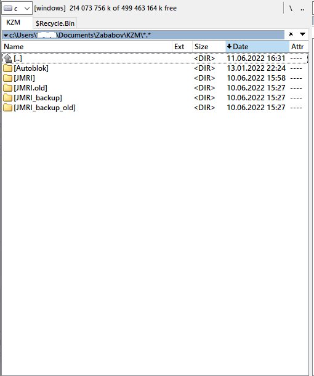This screenshot has width=314, height=376.
Task: Switch to the KZM tab
Action: click(x=13, y=23)
